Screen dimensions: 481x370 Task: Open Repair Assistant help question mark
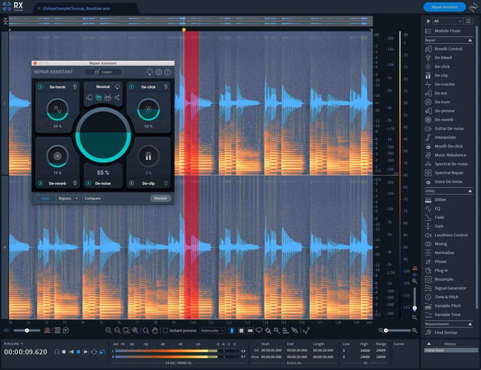pyautogui.click(x=168, y=72)
